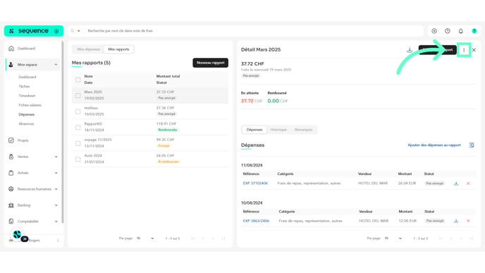Open the three-dot more options menu
The height and width of the screenshot is (273, 485).
(x=464, y=50)
